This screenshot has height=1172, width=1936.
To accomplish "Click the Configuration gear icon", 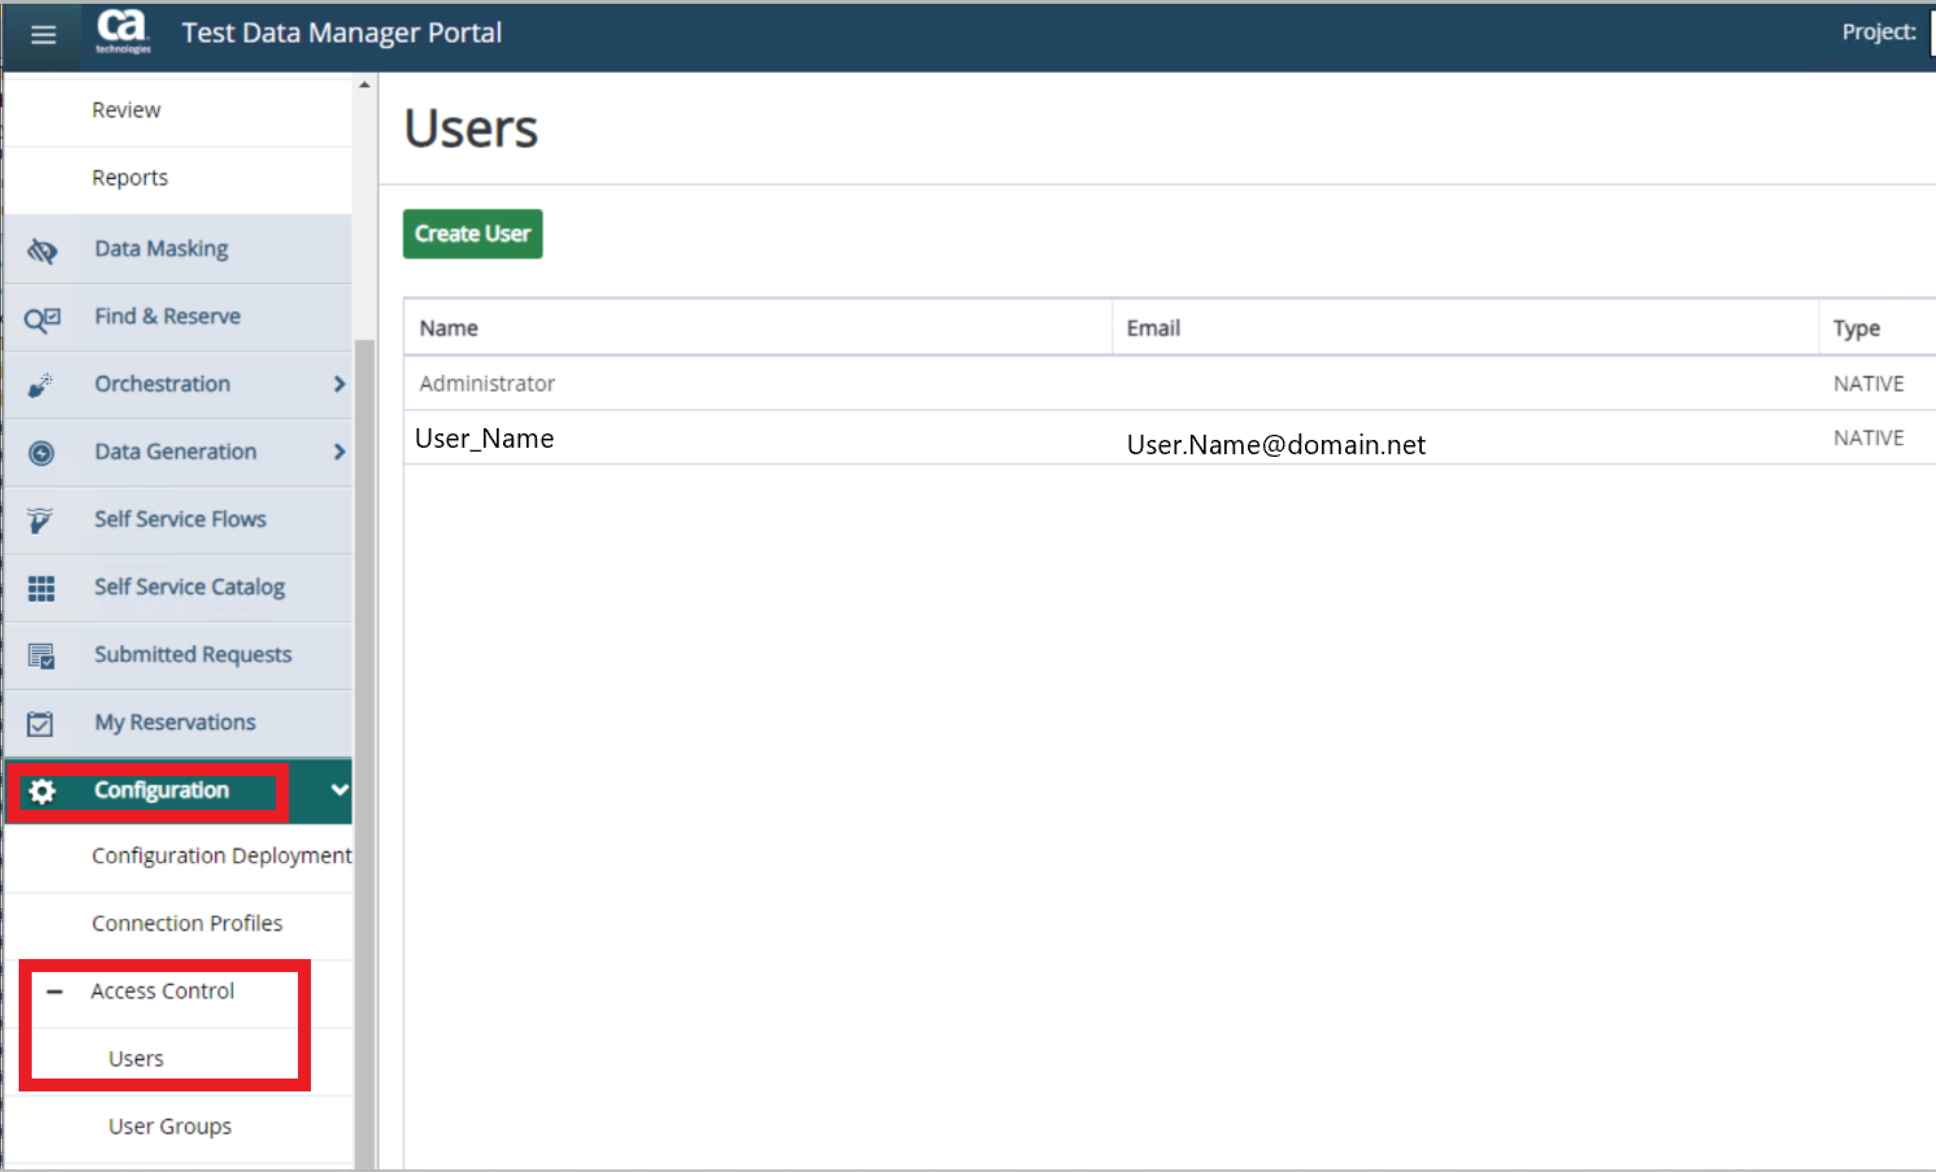I will [x=42, y=790].
